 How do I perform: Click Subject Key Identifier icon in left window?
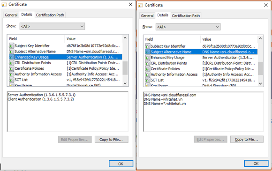point(11,46)
